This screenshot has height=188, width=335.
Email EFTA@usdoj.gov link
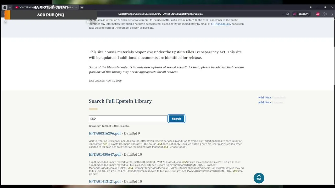(221, 24)
